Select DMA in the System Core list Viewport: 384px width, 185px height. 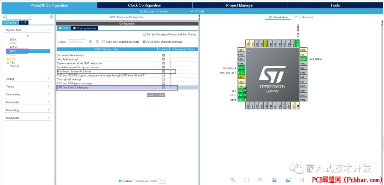[13, 39]
